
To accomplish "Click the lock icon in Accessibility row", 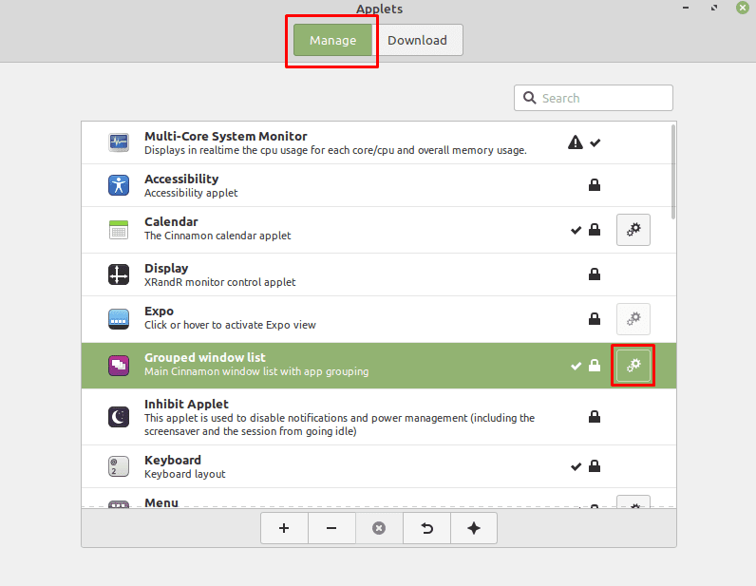I will click(x=595, y=184).
